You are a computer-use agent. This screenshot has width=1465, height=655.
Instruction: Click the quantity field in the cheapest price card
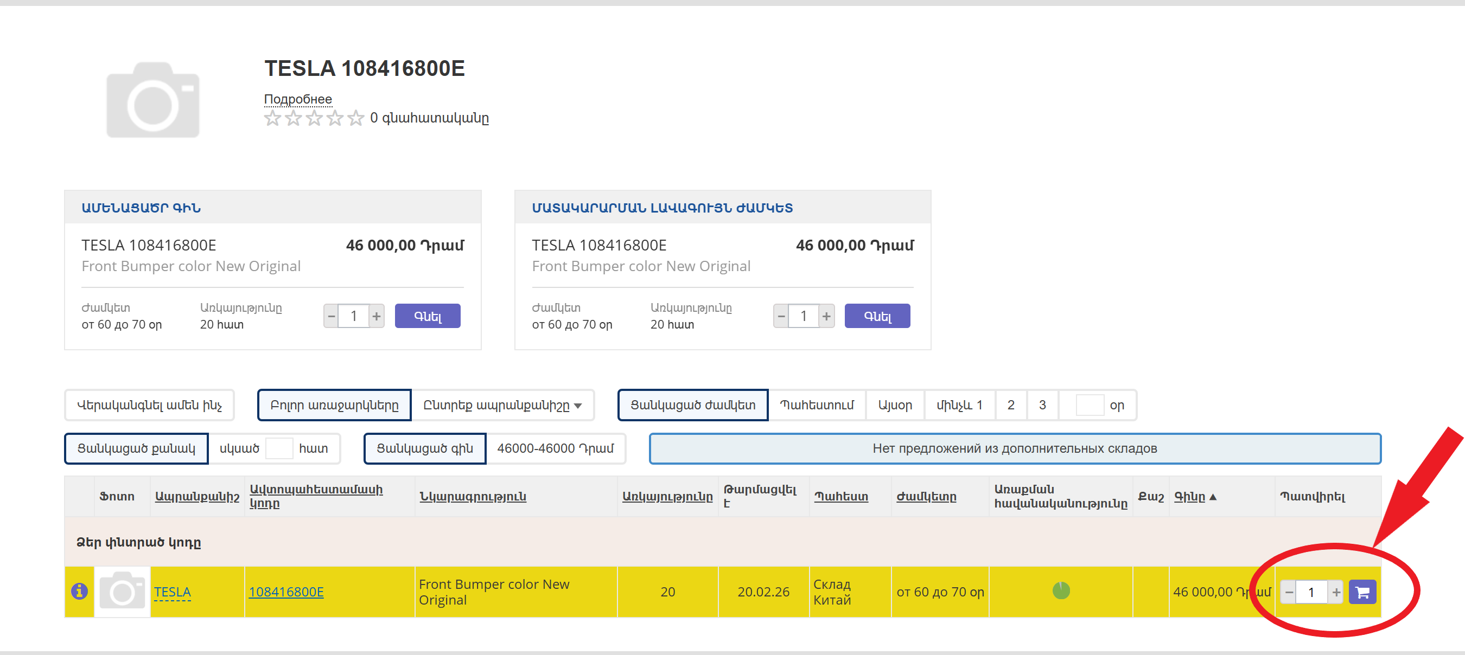coord(354,316)
